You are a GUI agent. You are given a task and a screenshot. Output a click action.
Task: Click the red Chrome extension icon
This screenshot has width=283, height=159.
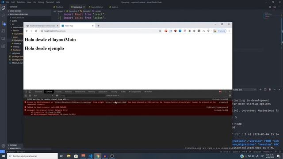[166, 31]
